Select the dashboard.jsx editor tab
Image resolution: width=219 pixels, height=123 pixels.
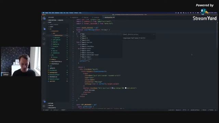(108, 17)
